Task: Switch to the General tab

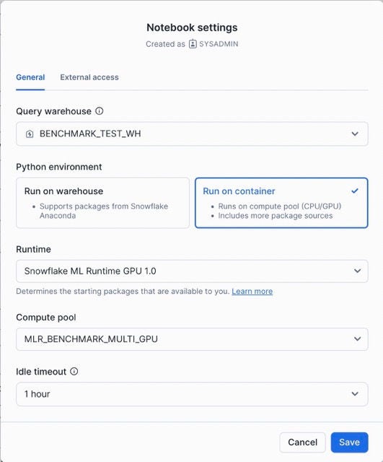Action: click(x=30, y=77)
